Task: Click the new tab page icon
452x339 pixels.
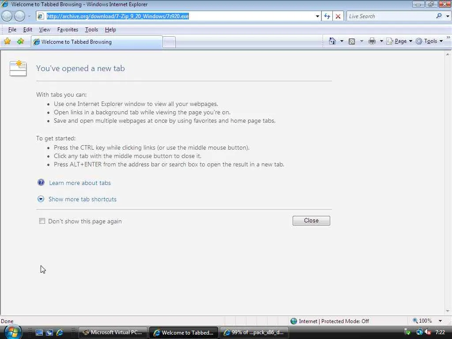Action: coord(18,68)
